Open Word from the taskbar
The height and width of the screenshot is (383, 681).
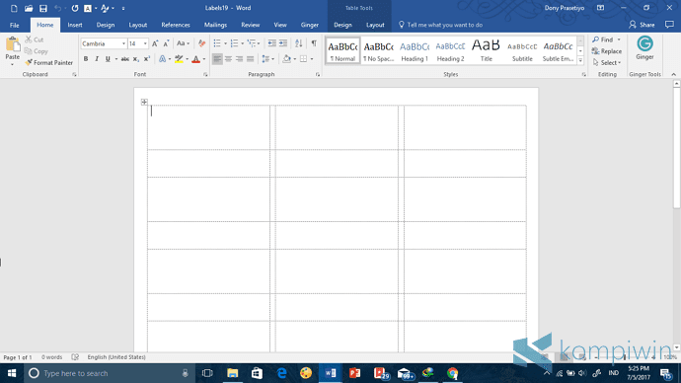[330, 373]
